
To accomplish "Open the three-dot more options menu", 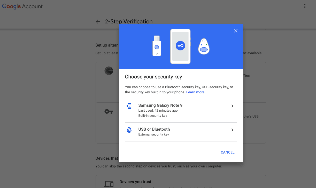I will pos(305,6).
